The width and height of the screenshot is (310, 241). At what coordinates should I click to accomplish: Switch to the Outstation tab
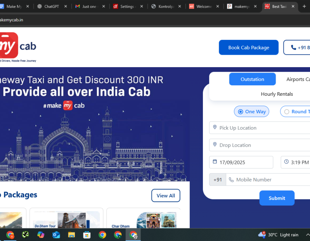coord(252,79)
